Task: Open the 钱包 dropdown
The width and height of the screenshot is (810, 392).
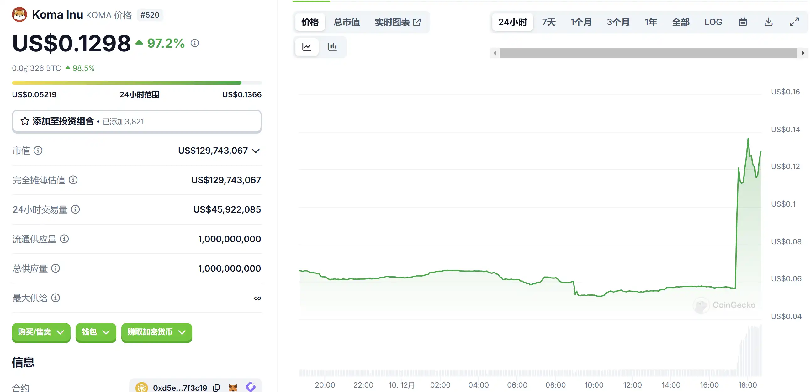Action: coord(96,332)
